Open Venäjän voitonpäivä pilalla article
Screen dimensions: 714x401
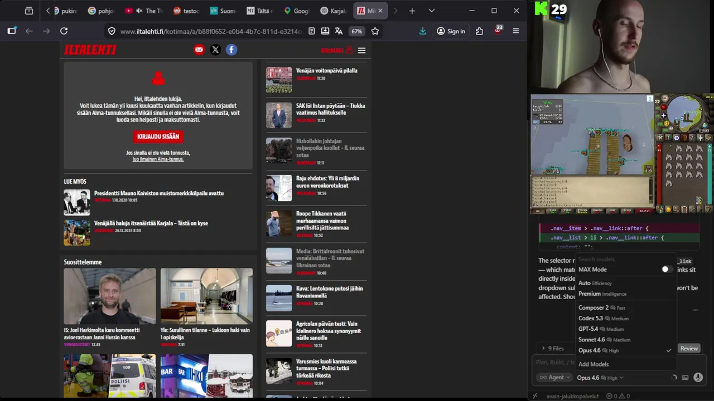pyautogui.click(x=326, y=71)
